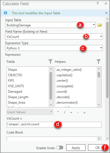The image size is (110, 153).
Task: Choose .conjugate() helper
Action: pyautogui.click(x=65, y=86)
